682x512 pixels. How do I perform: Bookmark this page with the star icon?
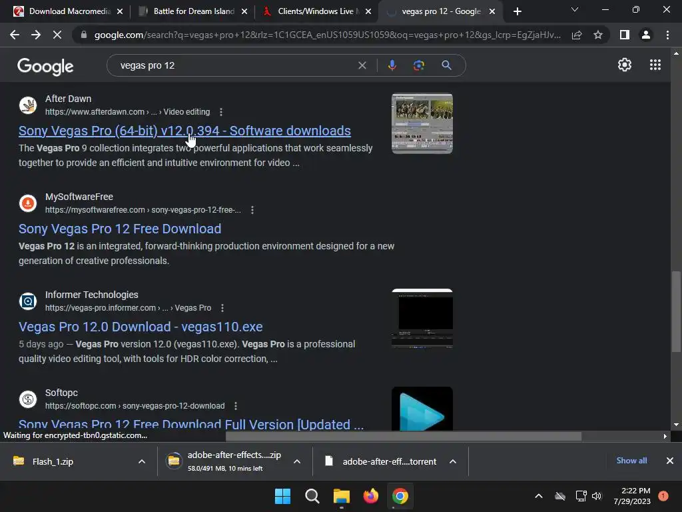[598, 35]
